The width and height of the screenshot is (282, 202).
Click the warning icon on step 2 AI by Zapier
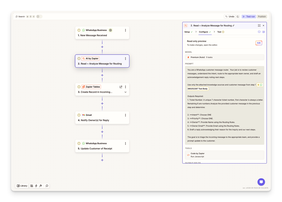(79, 58)
